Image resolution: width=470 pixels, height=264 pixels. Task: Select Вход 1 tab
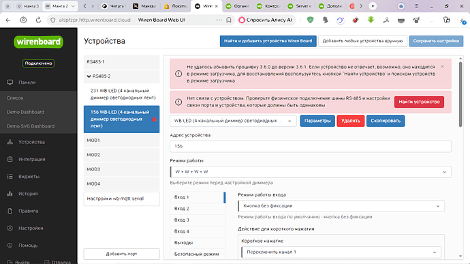point(198,197)
